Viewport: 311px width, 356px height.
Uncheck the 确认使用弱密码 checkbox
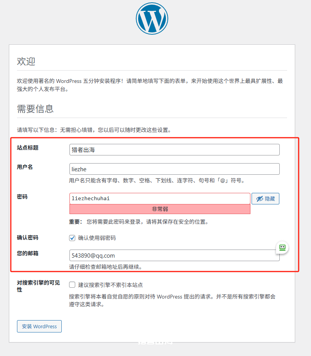click(x=72, y=238)
